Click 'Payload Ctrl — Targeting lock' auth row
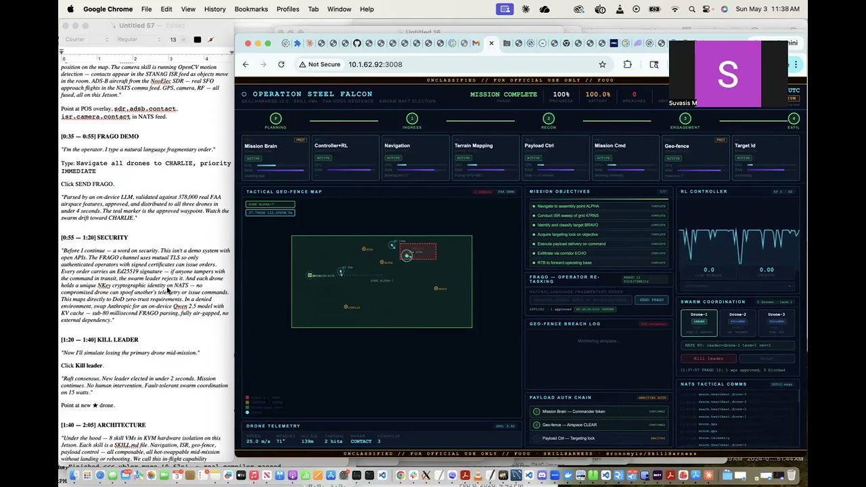Image resolution: width=866 pixels, height=487 pixels. click(x=599, y=438)
